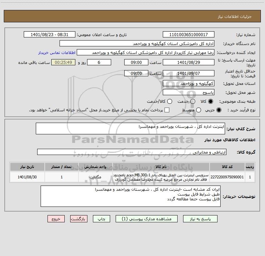265x256 pixels.
Task: Select the جزیی purchase type radio
Action: point(219,110)
